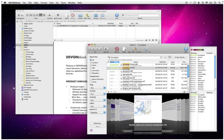Screen dimensions: 224x140
Task: Open the Format menu
Action: click(x=44, y=2)
